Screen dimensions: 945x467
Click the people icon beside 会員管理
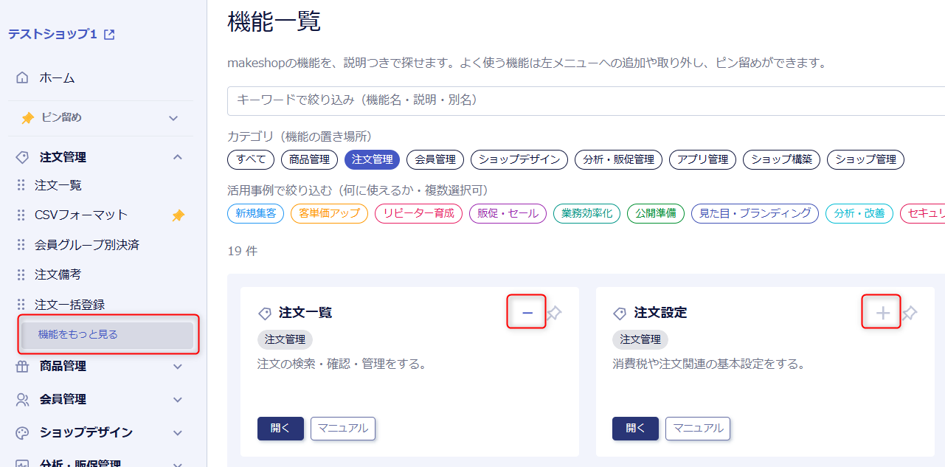click(22, 399)
